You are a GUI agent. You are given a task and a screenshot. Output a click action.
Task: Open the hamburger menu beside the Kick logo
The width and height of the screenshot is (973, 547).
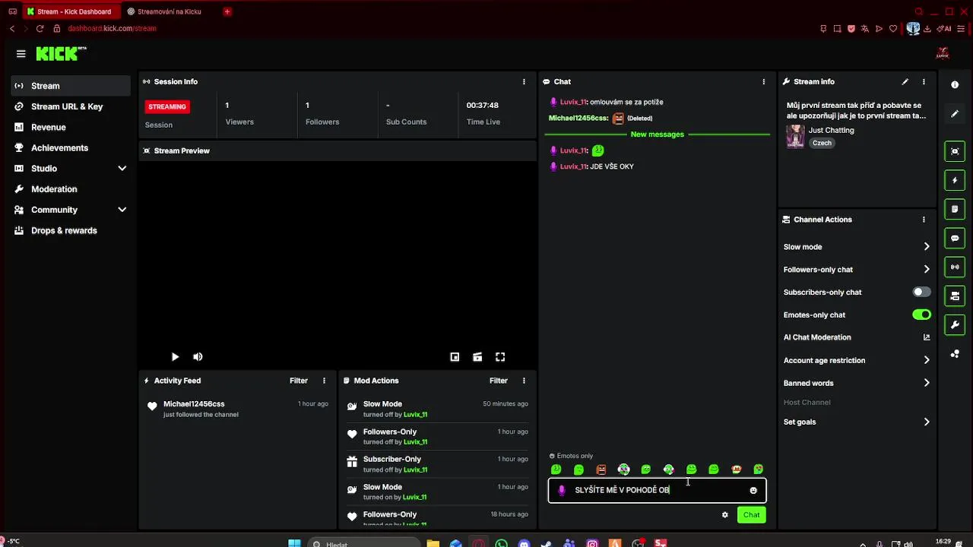click(21, 54)
